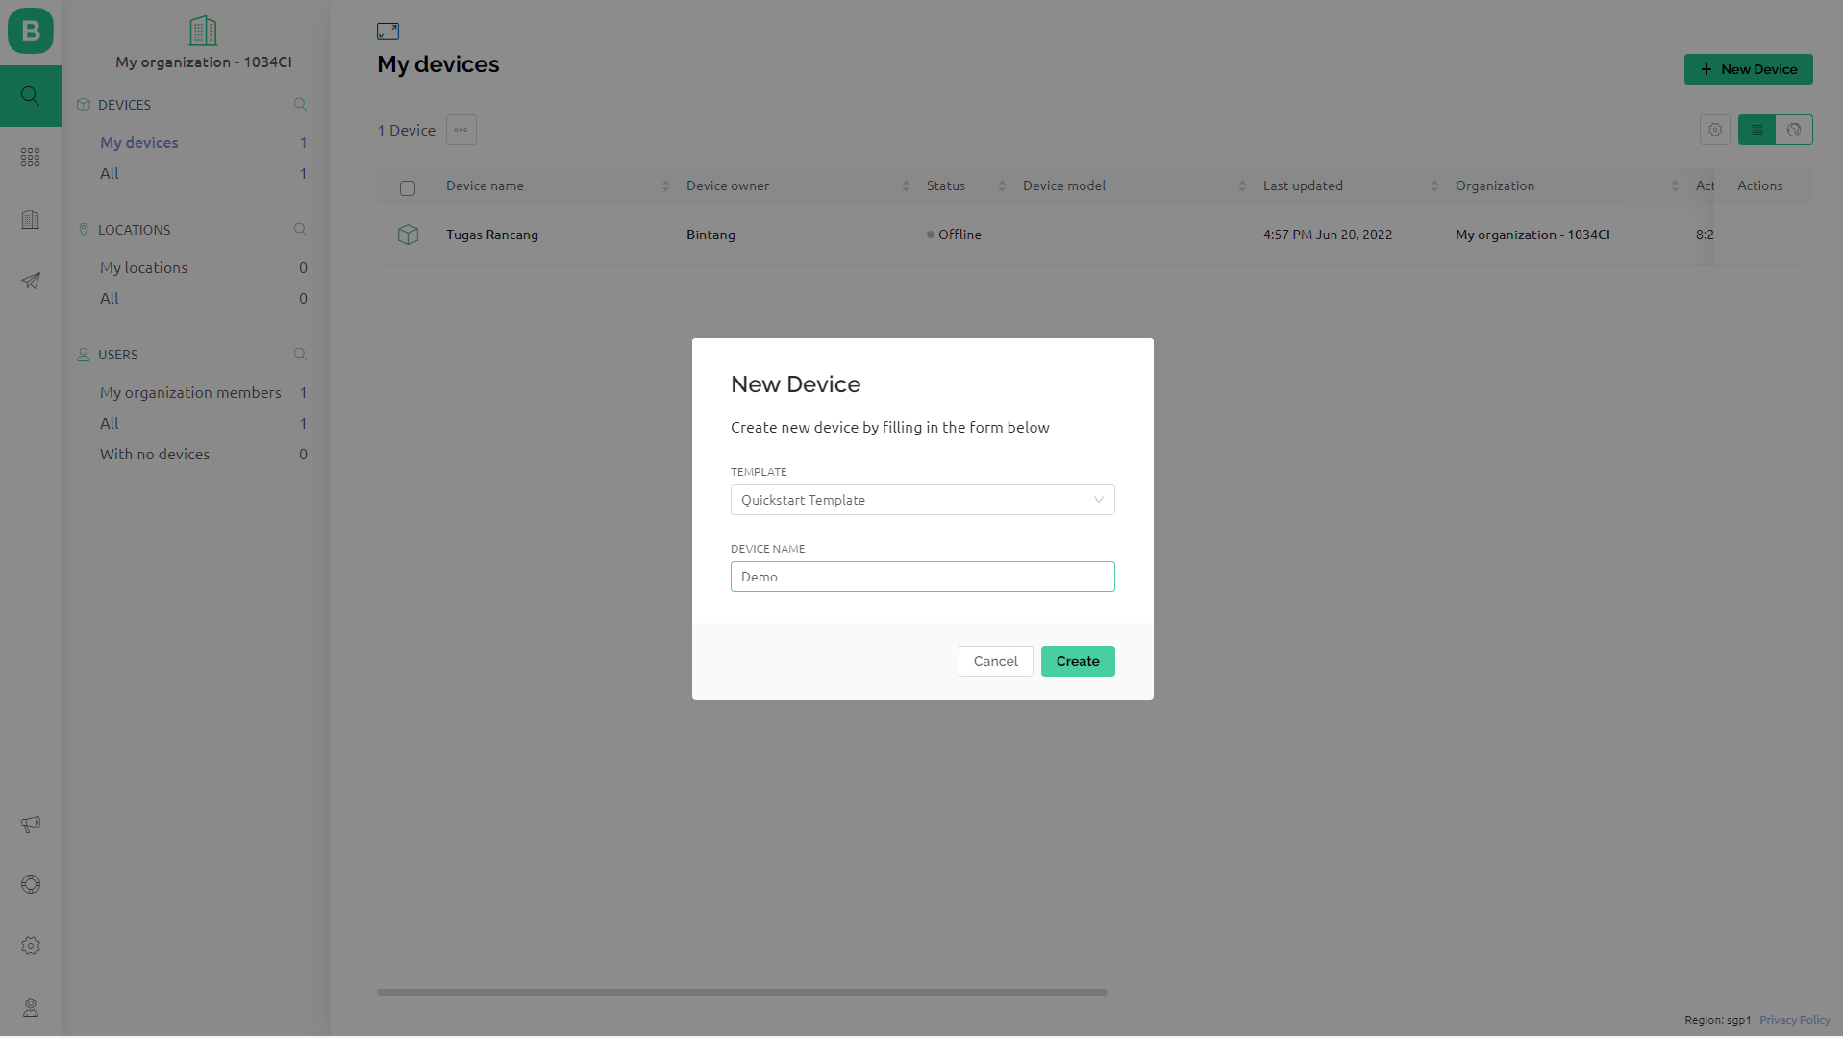Click the fullscreen expand icon
The height and width of the screenshot is (1038, 1843).
tap(387, 32)
